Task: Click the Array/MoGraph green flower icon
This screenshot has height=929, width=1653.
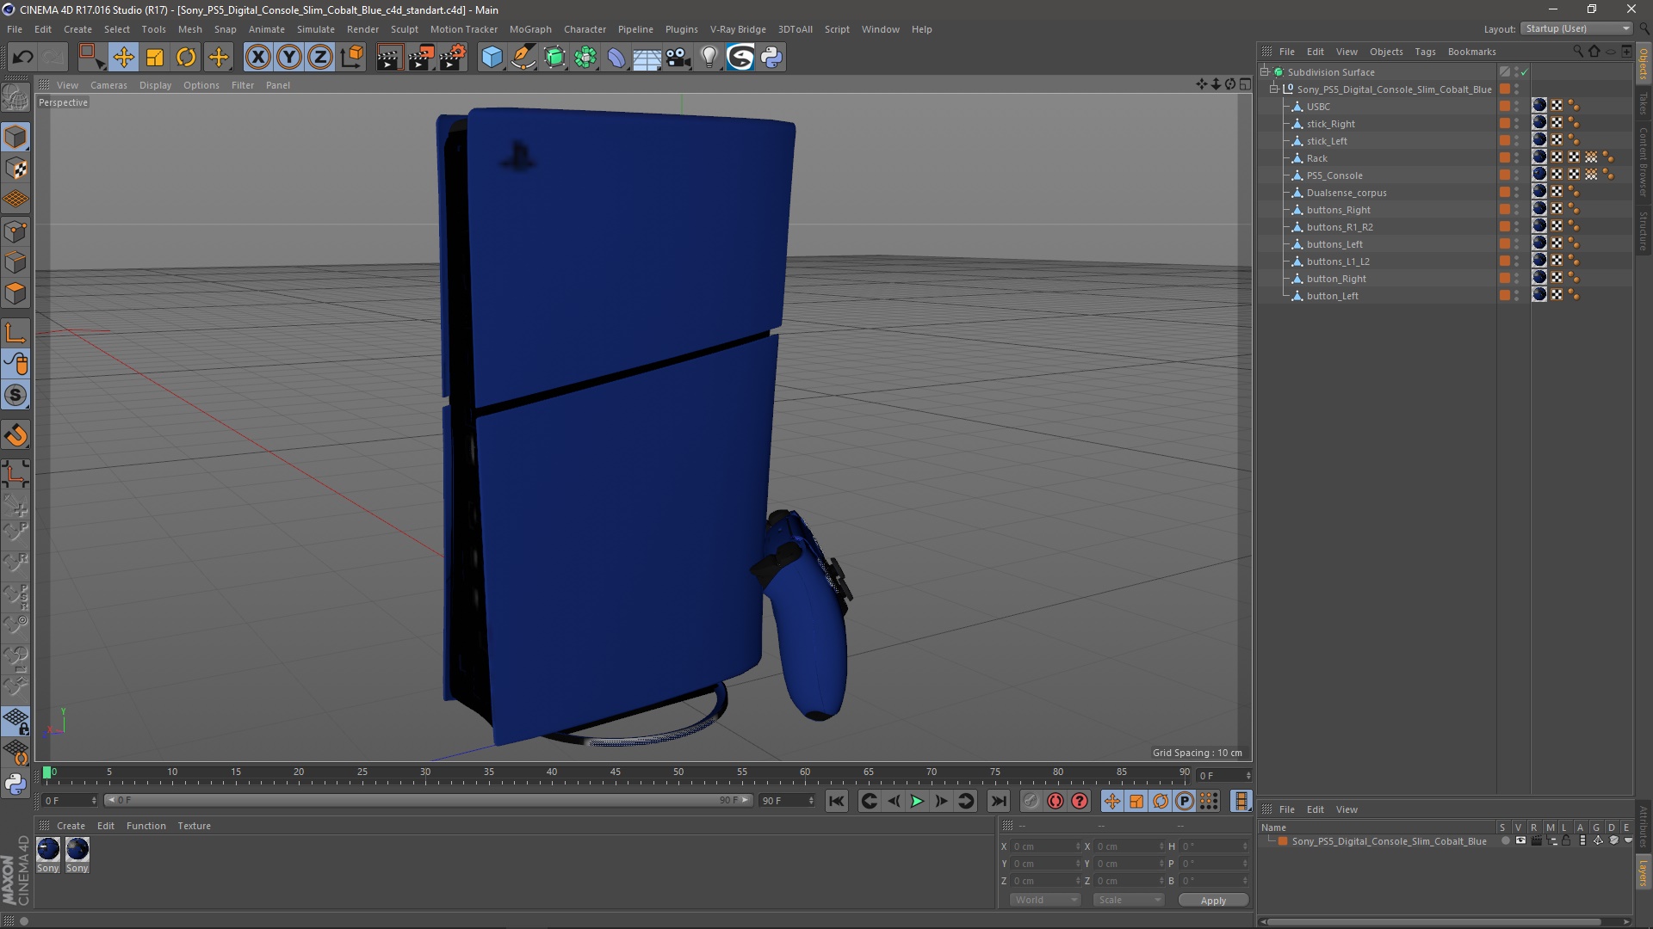Action: [x=585, y=57]
